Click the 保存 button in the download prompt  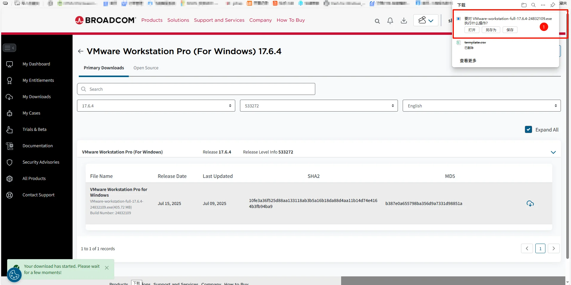point(509,30)
